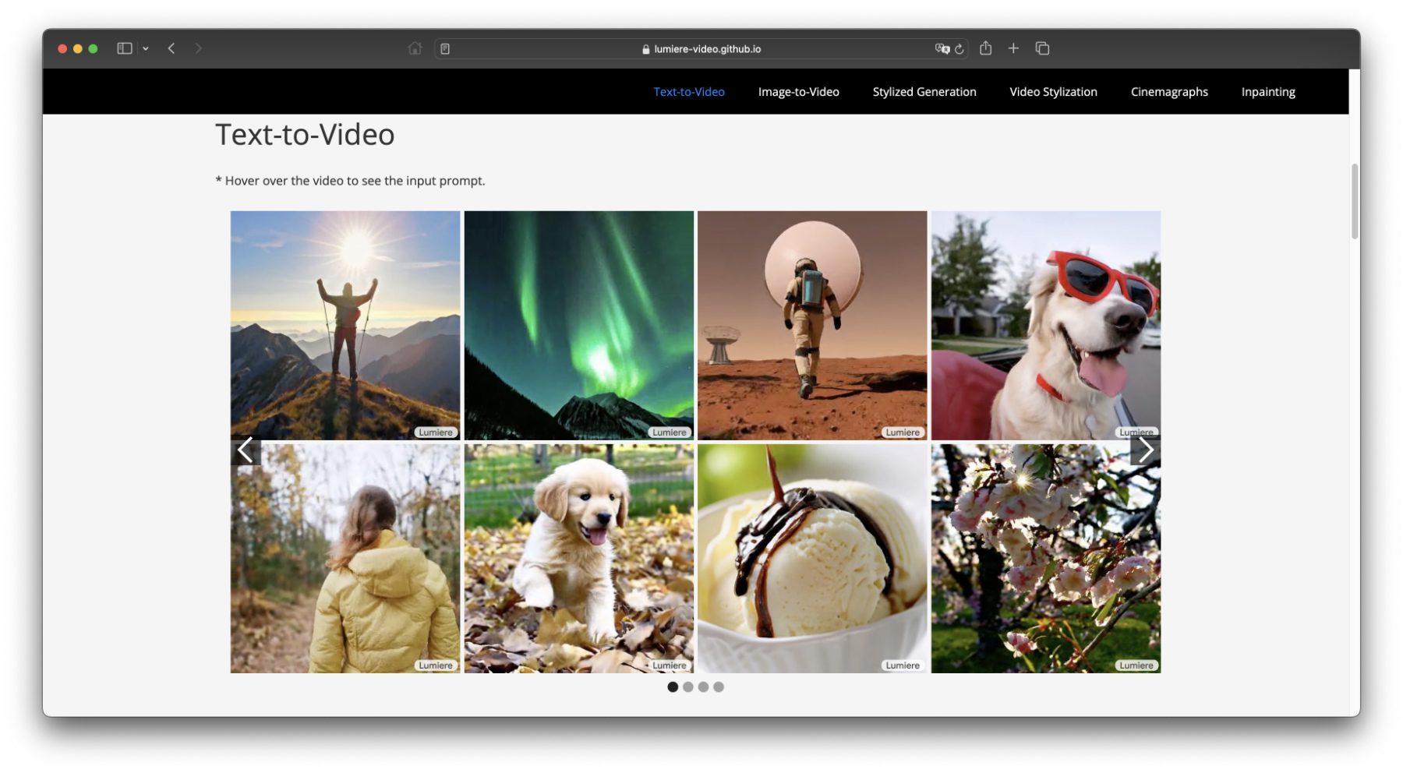Click the home icon in toolbar
The width and height of the screenshot is (1403, 773).
pyautogui.click(x=415, y=48)
